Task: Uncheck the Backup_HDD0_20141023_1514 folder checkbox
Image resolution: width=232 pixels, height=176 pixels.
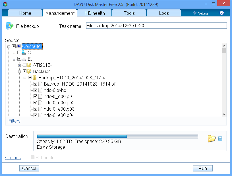Action: pyautogui.click(x=30, y=77)
